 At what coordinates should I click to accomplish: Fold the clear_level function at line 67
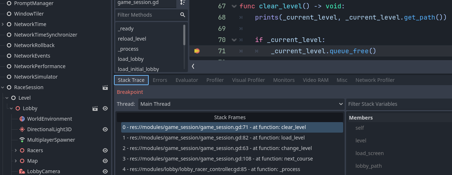pos(234,7)
